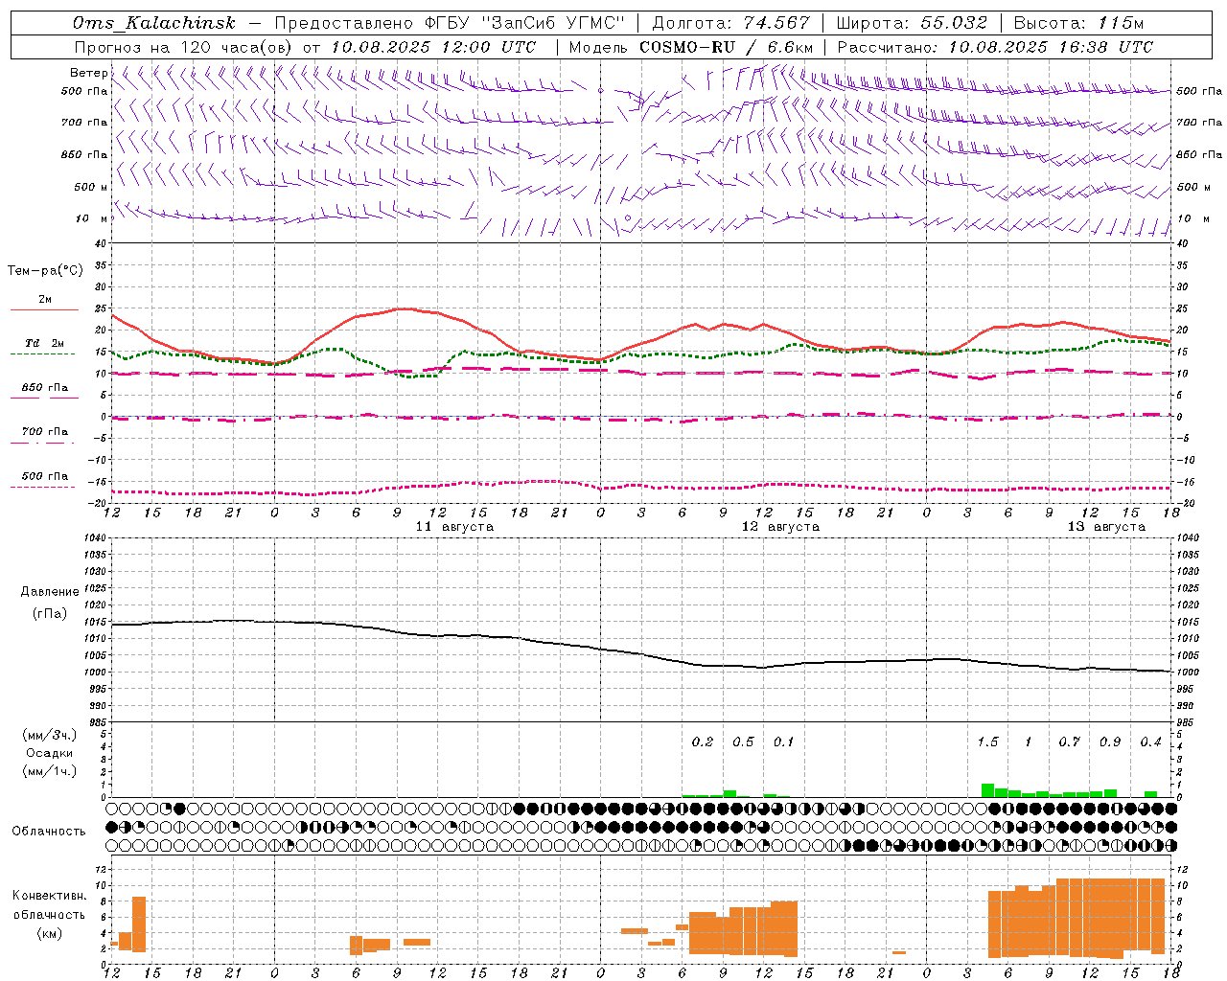Click the "Давление" pressure panel label
1227x981 pixels.
50,592
